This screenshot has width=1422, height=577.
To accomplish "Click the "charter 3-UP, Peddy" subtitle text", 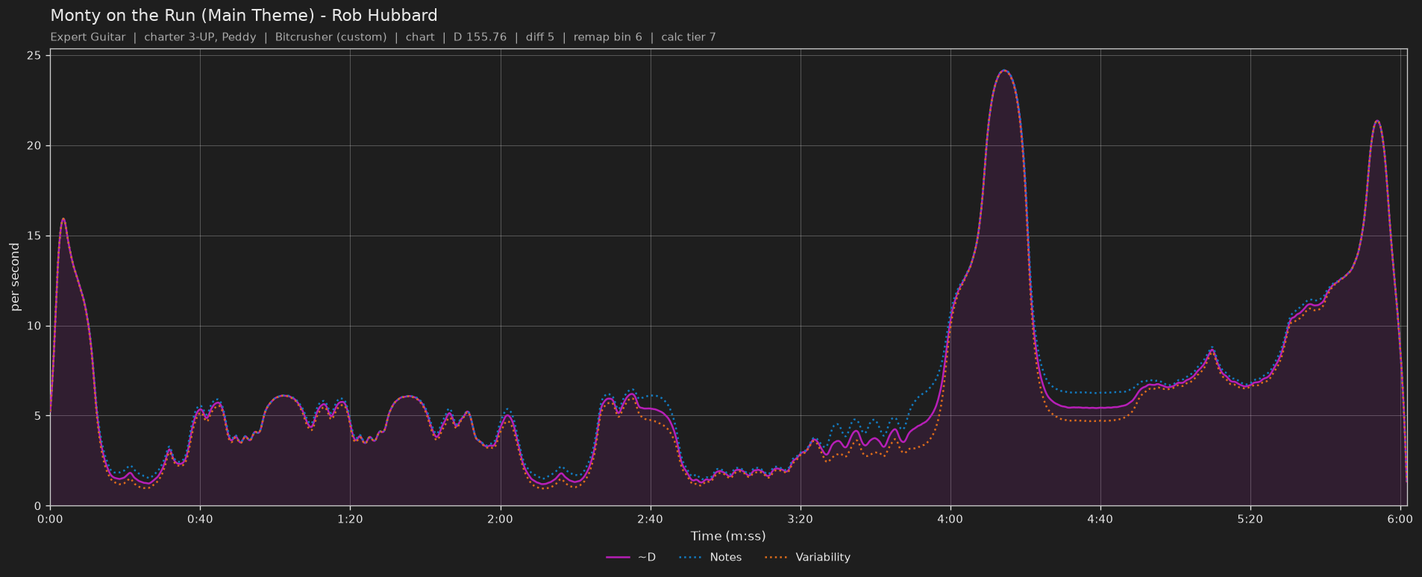I will (x=200, y=37).
